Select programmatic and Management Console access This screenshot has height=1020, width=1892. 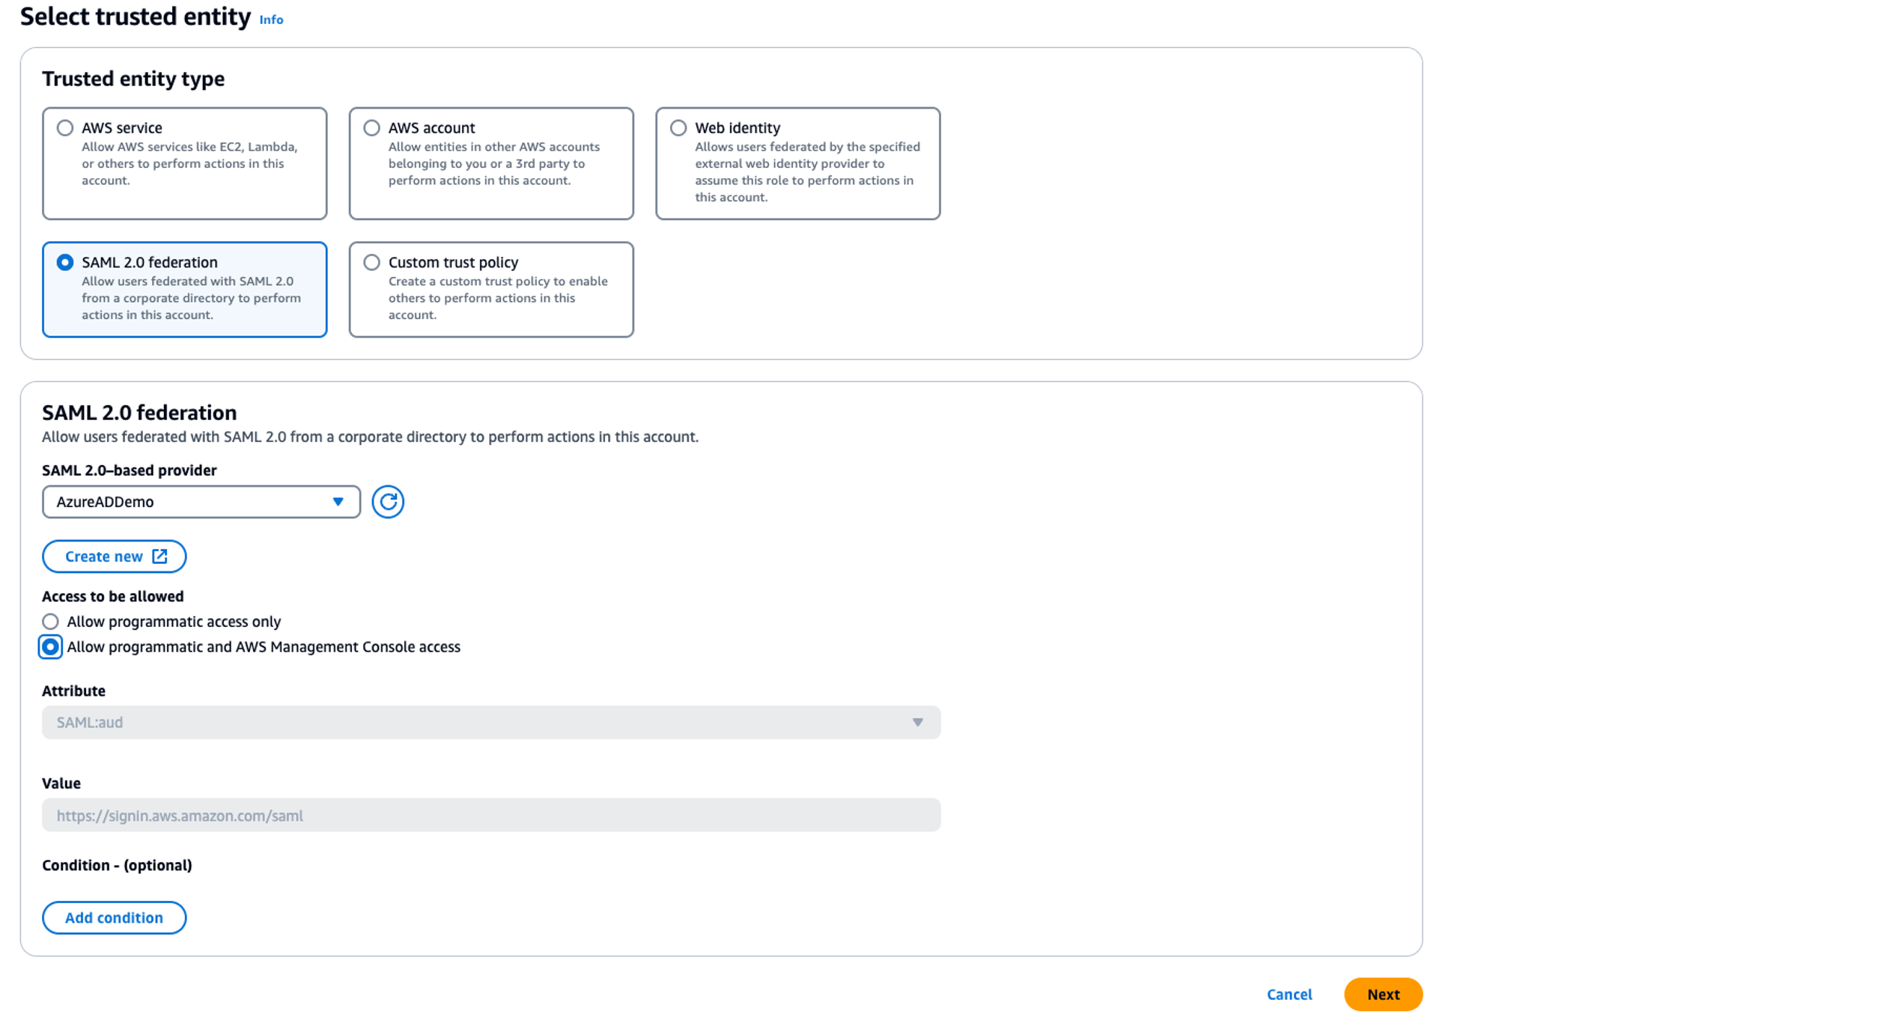tap(50, 647)
